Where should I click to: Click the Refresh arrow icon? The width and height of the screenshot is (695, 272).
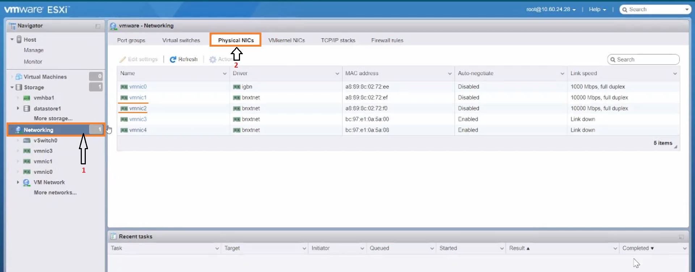(173, 59)
